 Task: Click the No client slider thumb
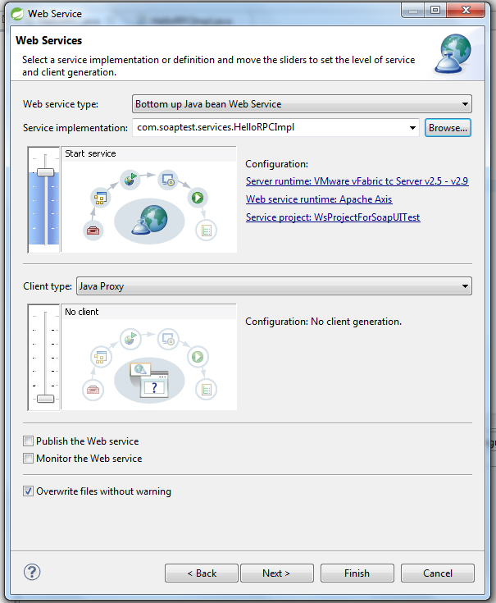(x=45, y=399)
